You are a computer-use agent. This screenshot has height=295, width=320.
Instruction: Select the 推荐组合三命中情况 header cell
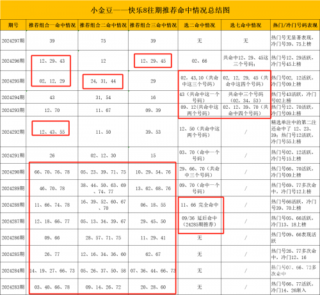153,25
